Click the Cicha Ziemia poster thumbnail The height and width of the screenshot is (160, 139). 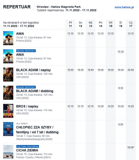point(8,152)
